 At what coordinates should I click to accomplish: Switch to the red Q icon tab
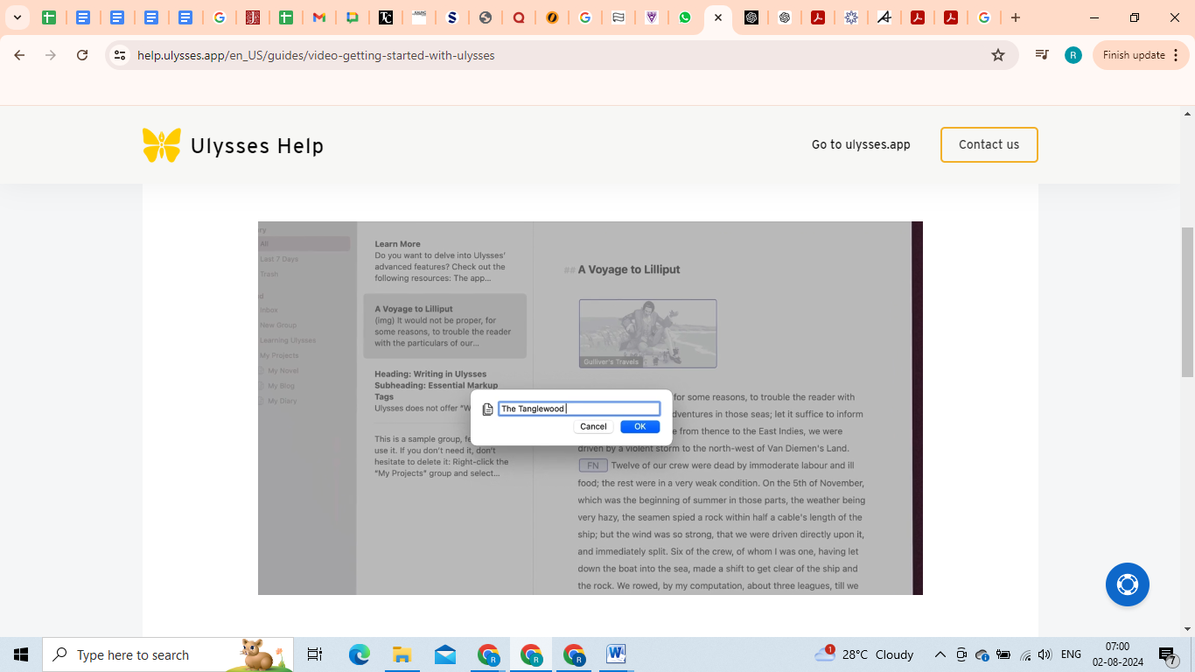pyautogui.click(x=519, y=17)
